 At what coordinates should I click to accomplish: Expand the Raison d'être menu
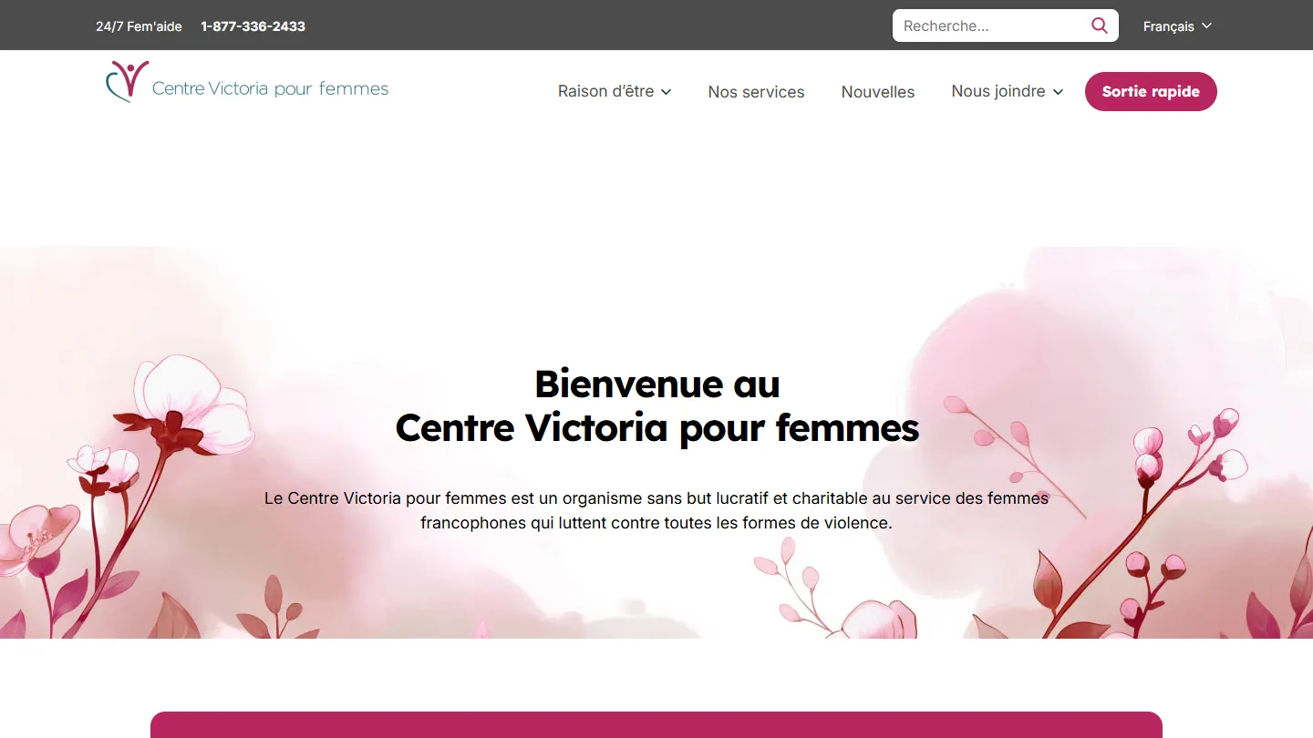coord(615,91)
